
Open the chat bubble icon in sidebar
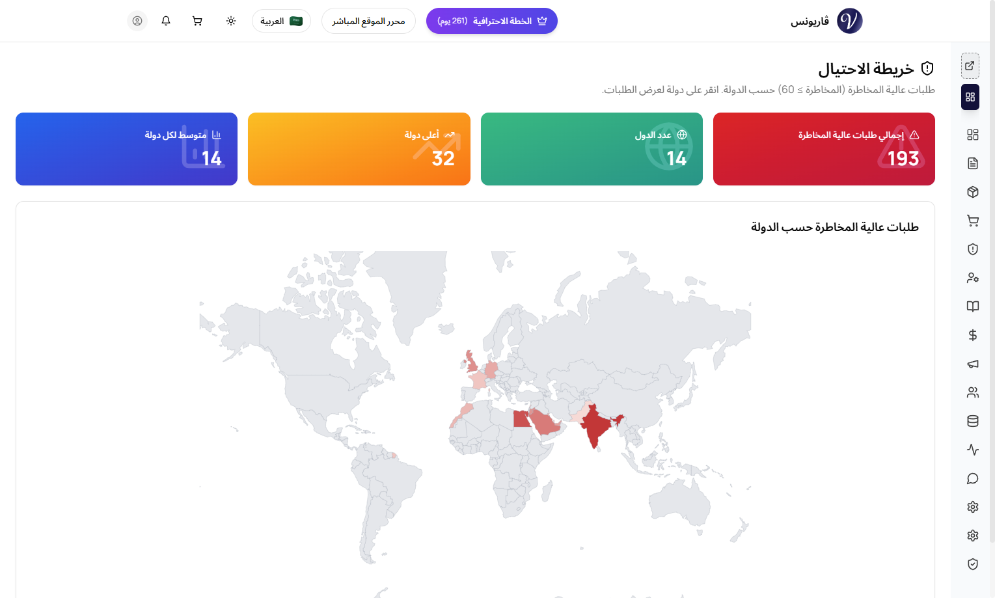pos(972,478)
